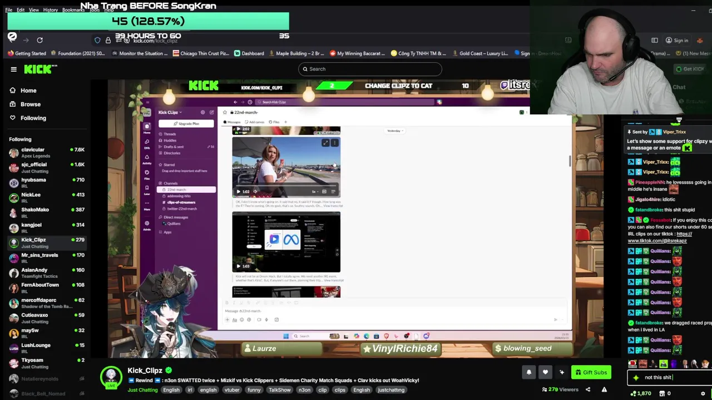Toggle the heart follow button

click(x=545, y=372)
